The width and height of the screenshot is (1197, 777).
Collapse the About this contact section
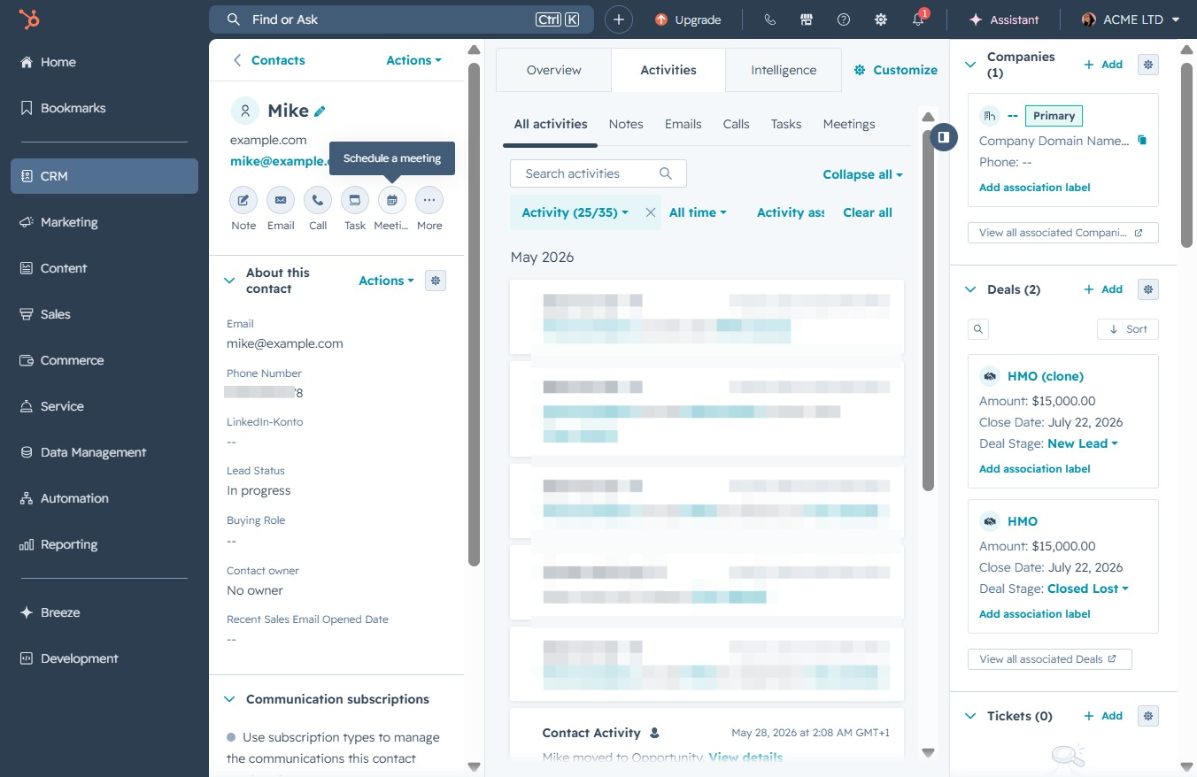pyautogui.click(x=229, y=281)
